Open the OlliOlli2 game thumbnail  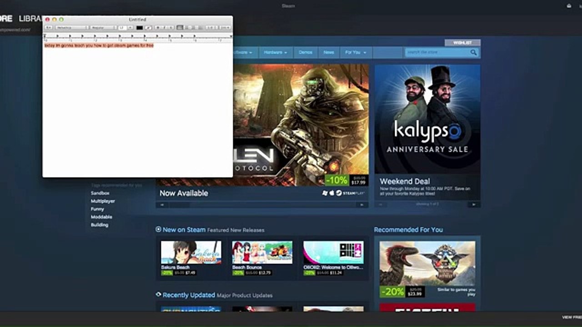tap(333, 252)
